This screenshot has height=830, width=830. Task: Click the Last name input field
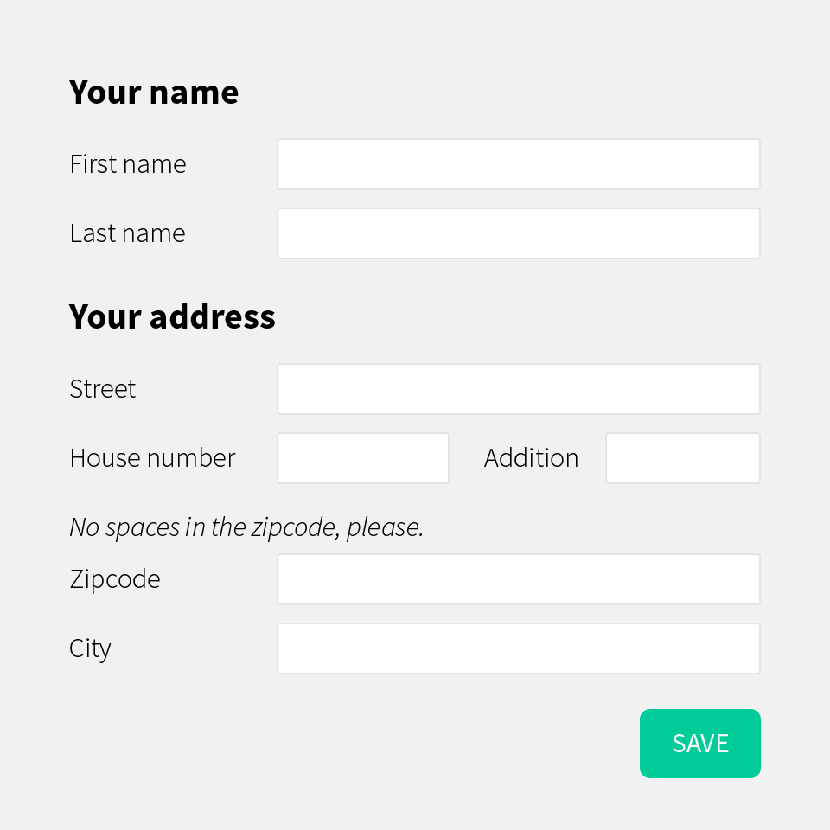pyautogui.click(x=518, y=233)
